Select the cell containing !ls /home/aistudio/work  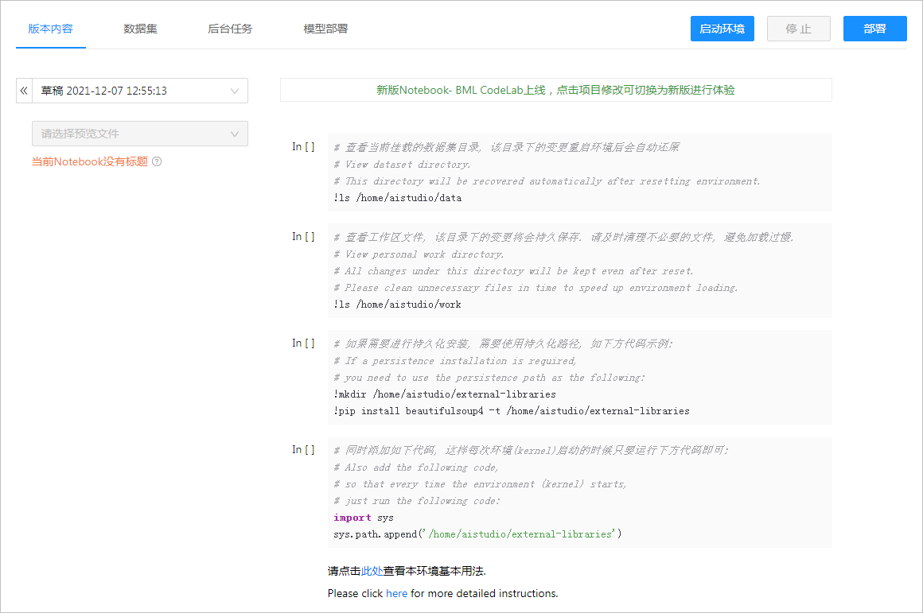click(580, 270)
